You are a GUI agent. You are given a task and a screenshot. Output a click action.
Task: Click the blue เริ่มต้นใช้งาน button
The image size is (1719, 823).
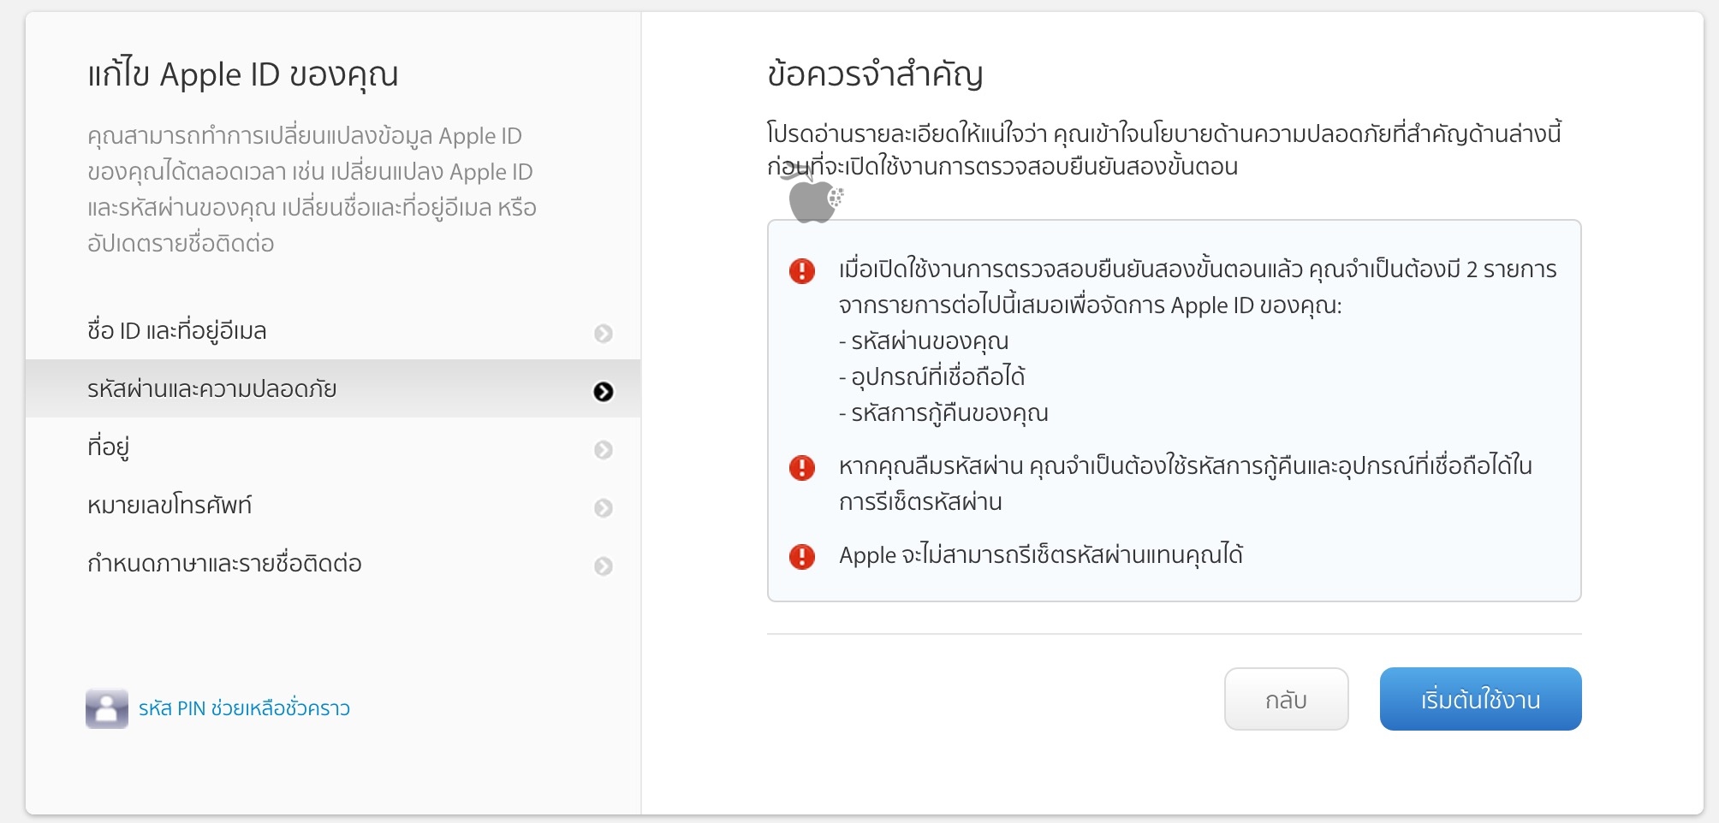pos(1480,699)
